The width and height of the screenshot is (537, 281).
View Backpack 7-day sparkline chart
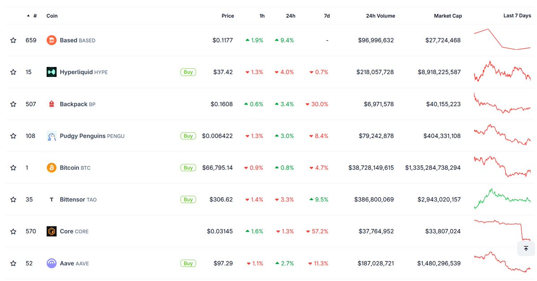(502, 103)
